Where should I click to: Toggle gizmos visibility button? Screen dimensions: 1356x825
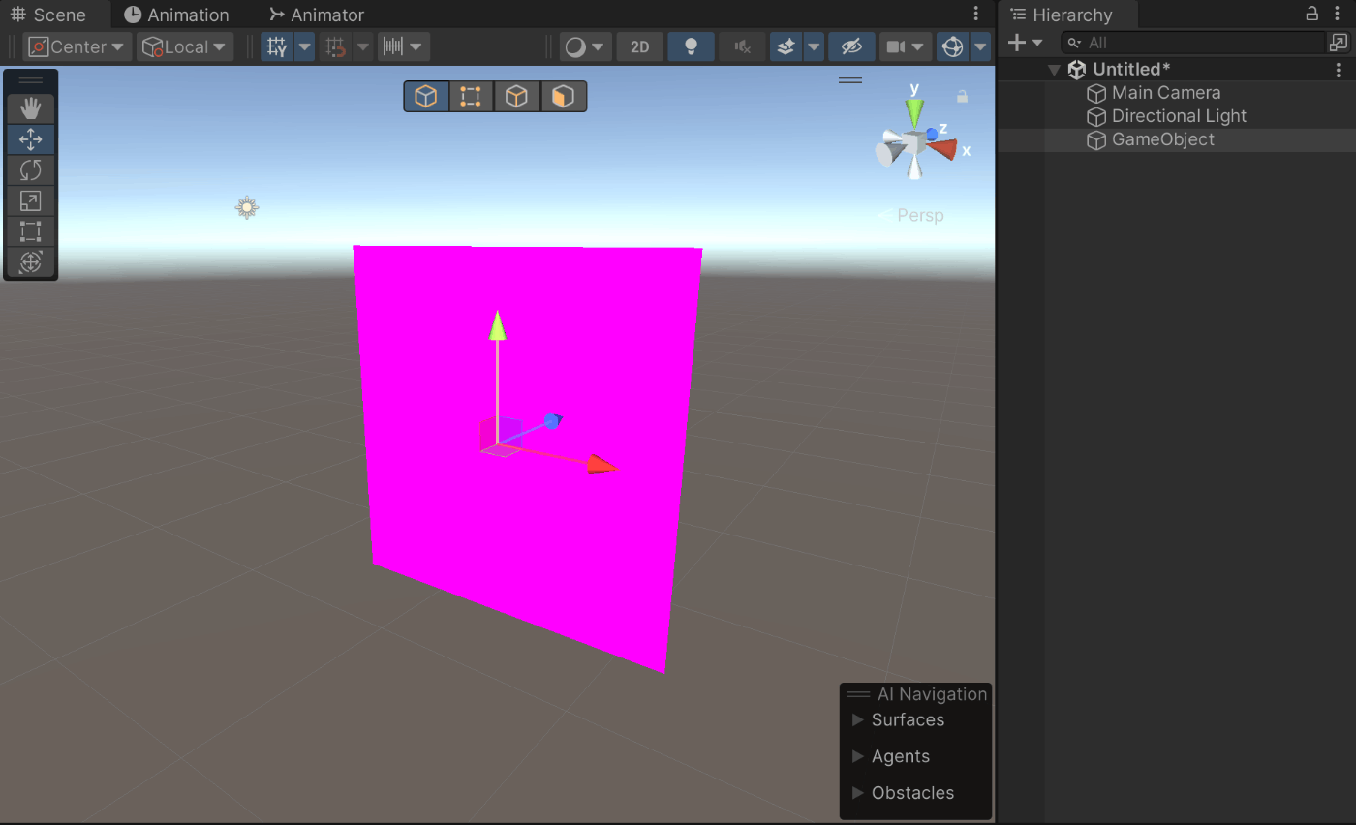[953, 46]
